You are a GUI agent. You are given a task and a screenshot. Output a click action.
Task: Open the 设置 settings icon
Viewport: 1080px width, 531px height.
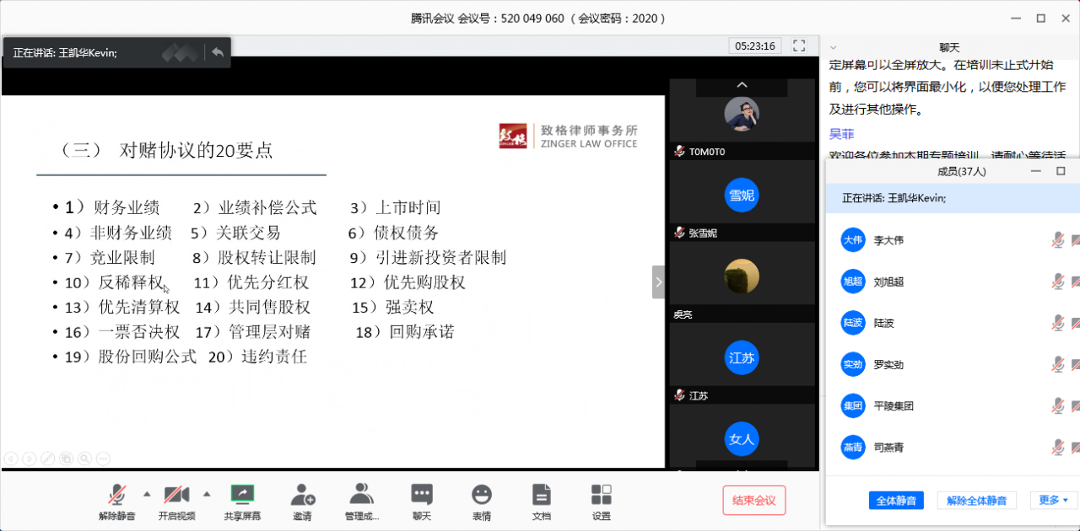pyautogui.click(x=601, y=495)
